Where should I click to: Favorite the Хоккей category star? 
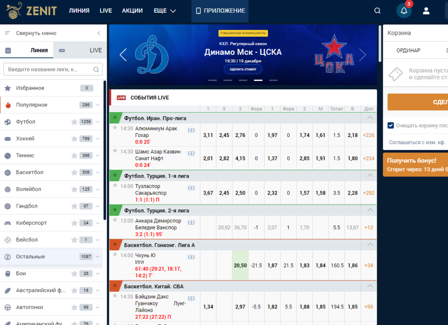tap(74, 139)
